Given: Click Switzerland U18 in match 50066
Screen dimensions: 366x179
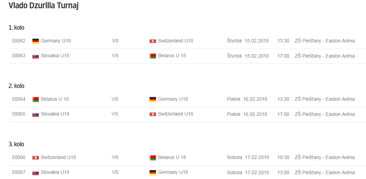Looking at the screenshot, I should click(x=58, y=157).
